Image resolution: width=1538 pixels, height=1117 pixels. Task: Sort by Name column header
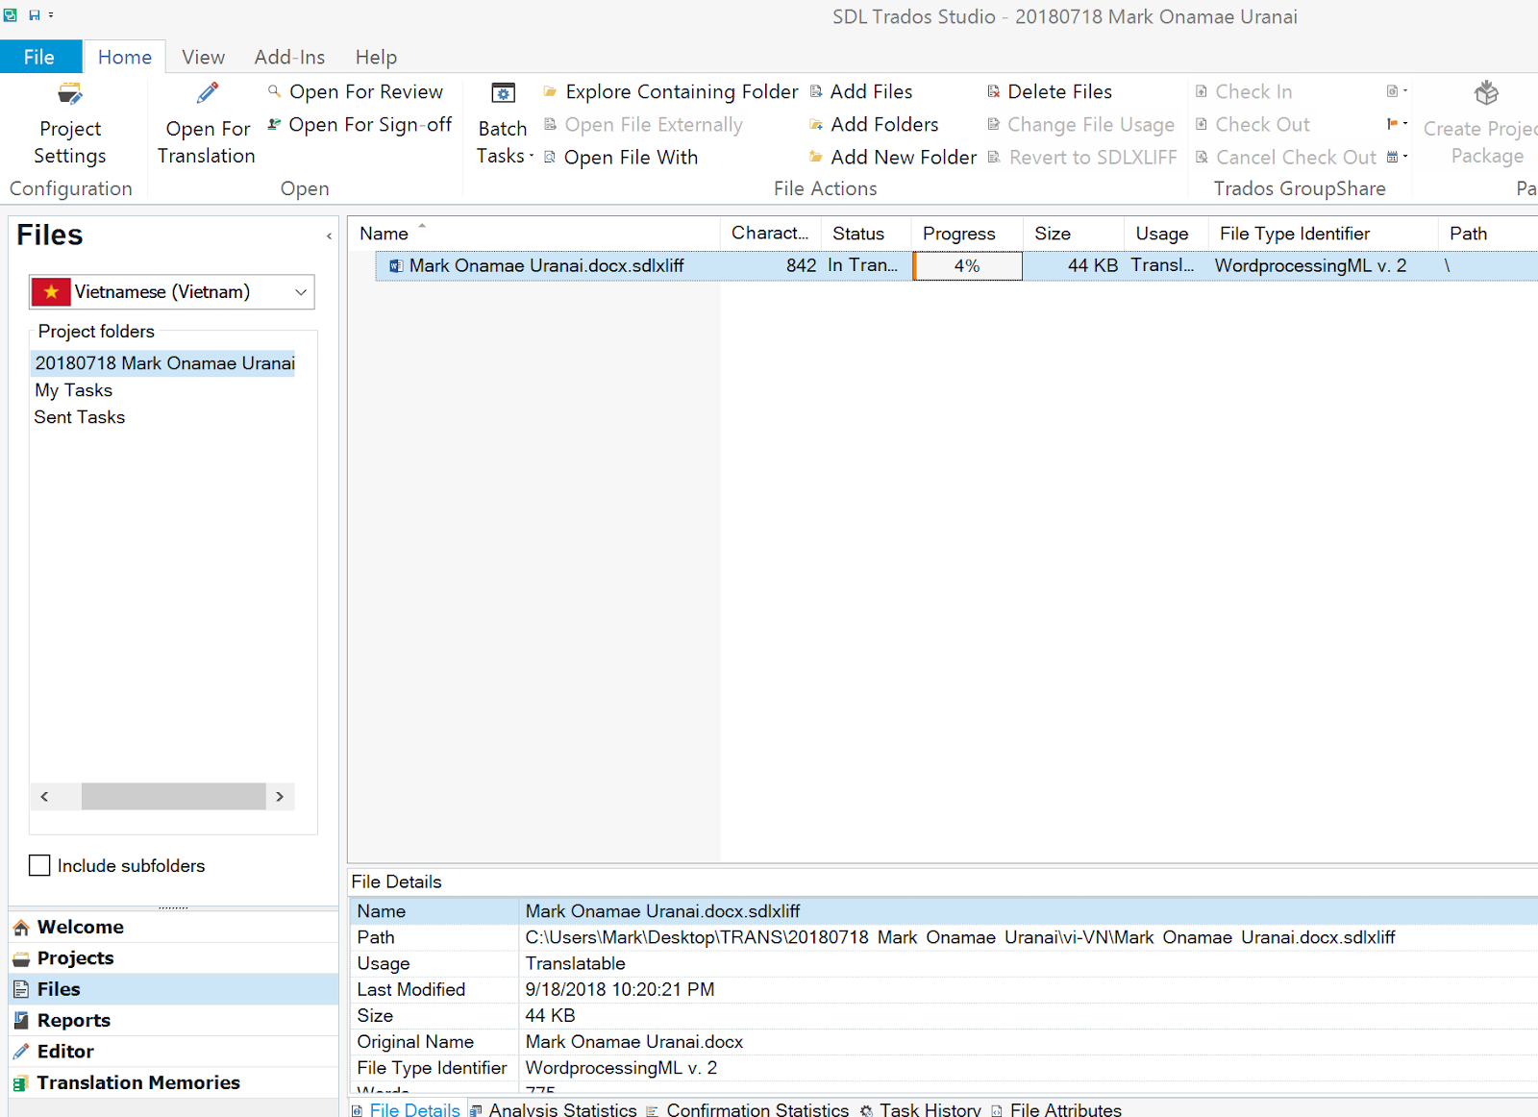tap(533, 234)
